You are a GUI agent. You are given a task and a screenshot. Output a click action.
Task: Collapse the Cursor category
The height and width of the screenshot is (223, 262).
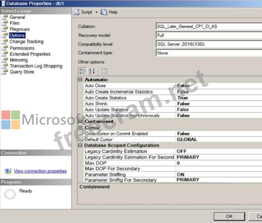point(80,128)
